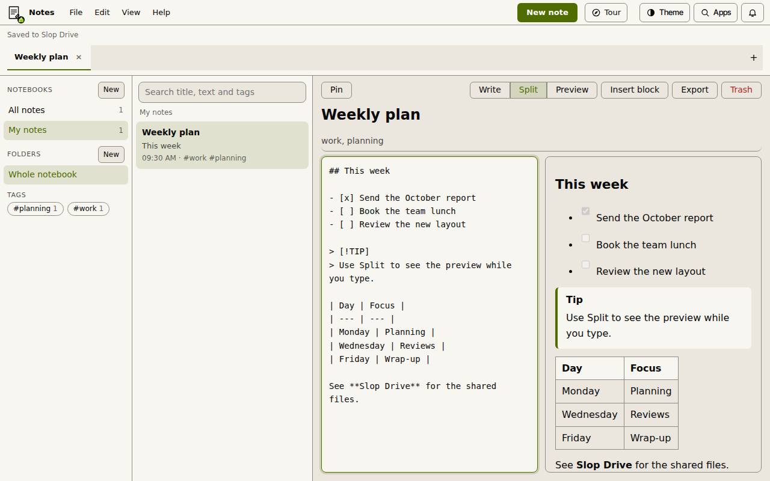This screenshot has height=481, width=770.
Task: Create a New notebook
Action: point(111,90)
